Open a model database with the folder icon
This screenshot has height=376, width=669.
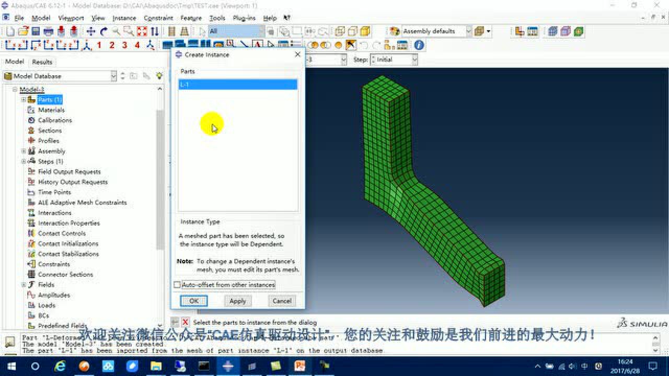click(x=22, y=31)
